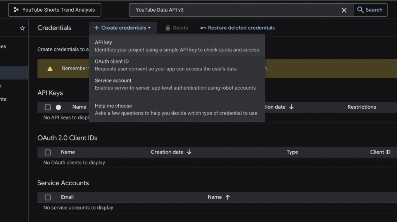Image resolution: width=397 pixels, height=222 pixels.
Task: Toggle the API Keys select-all checkbox
Action: pyautogui.click(x=48, y=107)
